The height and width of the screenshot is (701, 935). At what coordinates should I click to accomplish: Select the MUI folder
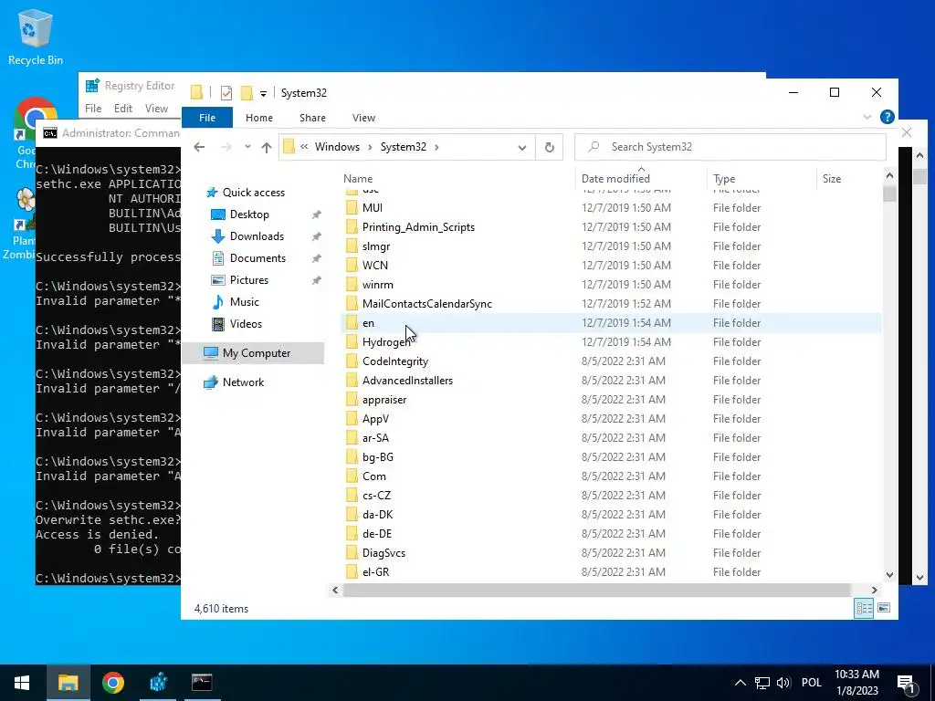373,207
